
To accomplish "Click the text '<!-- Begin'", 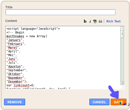I will click(15, 32).
